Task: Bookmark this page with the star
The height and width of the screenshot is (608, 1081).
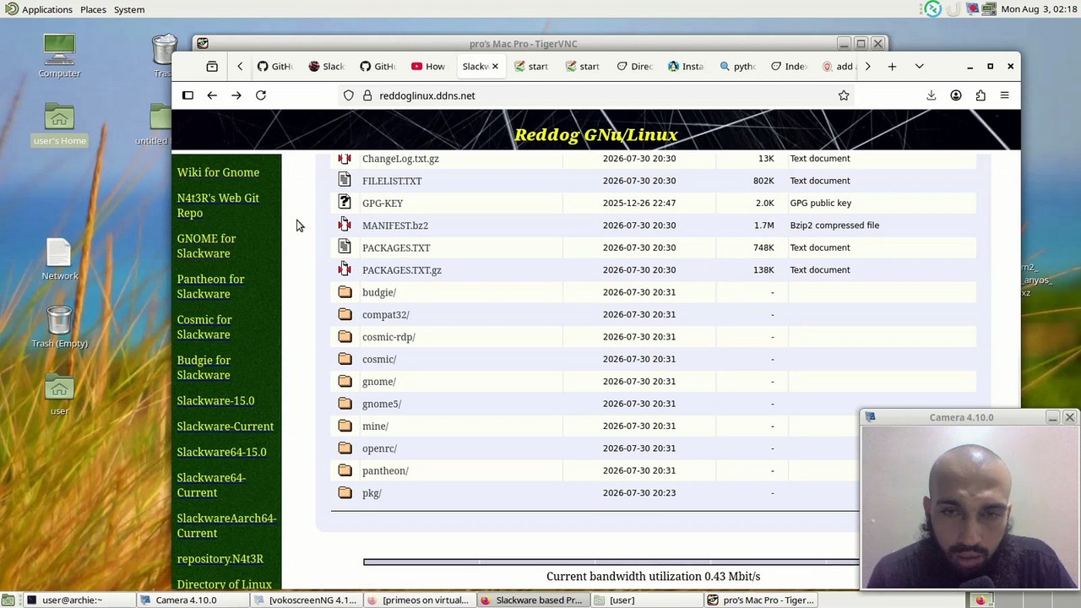Action: click(x=844, y=95)
